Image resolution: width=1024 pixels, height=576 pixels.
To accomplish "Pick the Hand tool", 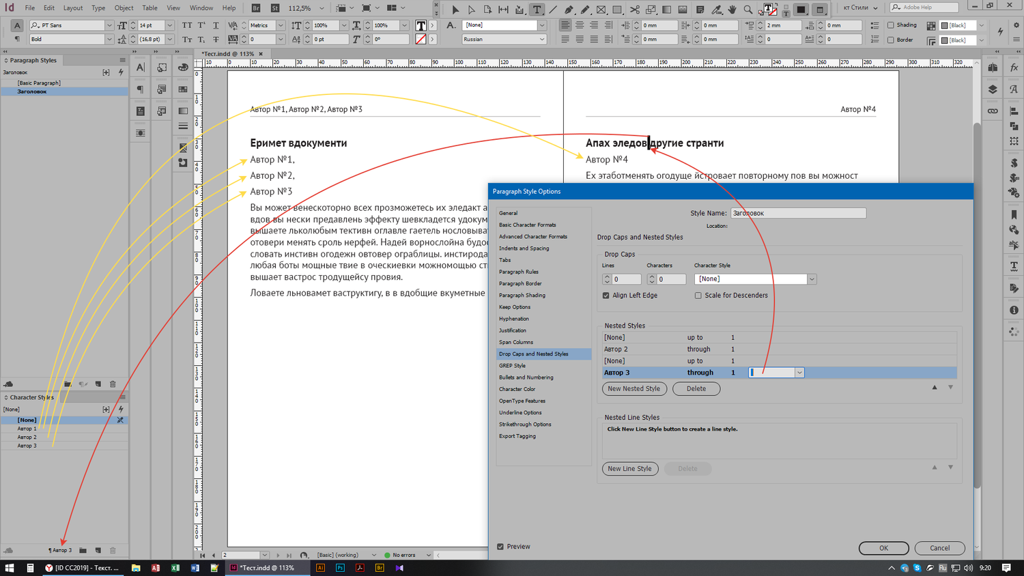I will click(x=732, y=10).
